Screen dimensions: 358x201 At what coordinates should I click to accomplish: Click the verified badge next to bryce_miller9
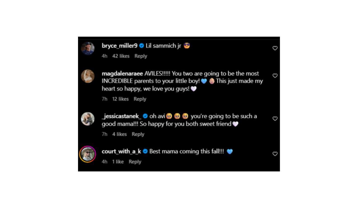(142, 45)
